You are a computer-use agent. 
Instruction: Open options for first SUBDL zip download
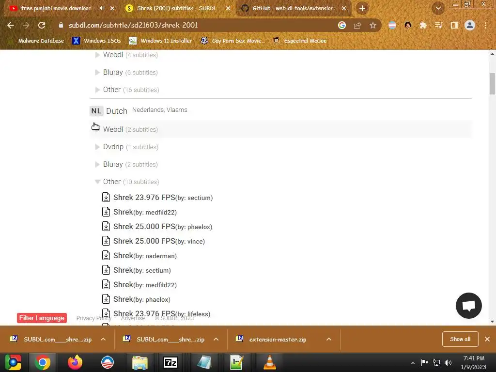click(x=103, y=339)
